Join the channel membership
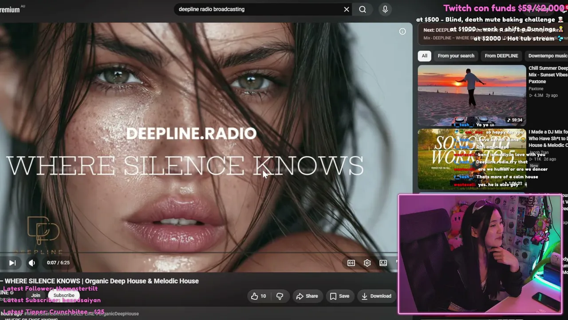This screenshot has height=320, width=568. pos(35,295)
